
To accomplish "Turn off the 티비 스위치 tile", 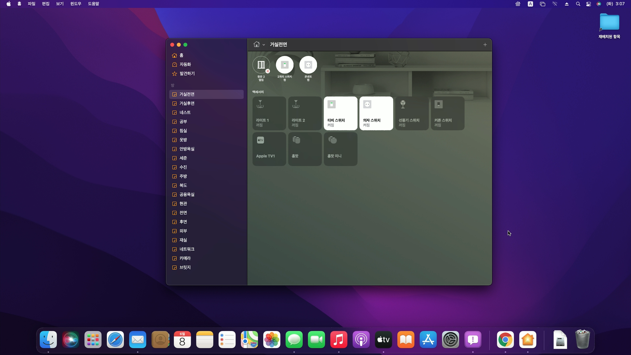I will click(340, 113).
